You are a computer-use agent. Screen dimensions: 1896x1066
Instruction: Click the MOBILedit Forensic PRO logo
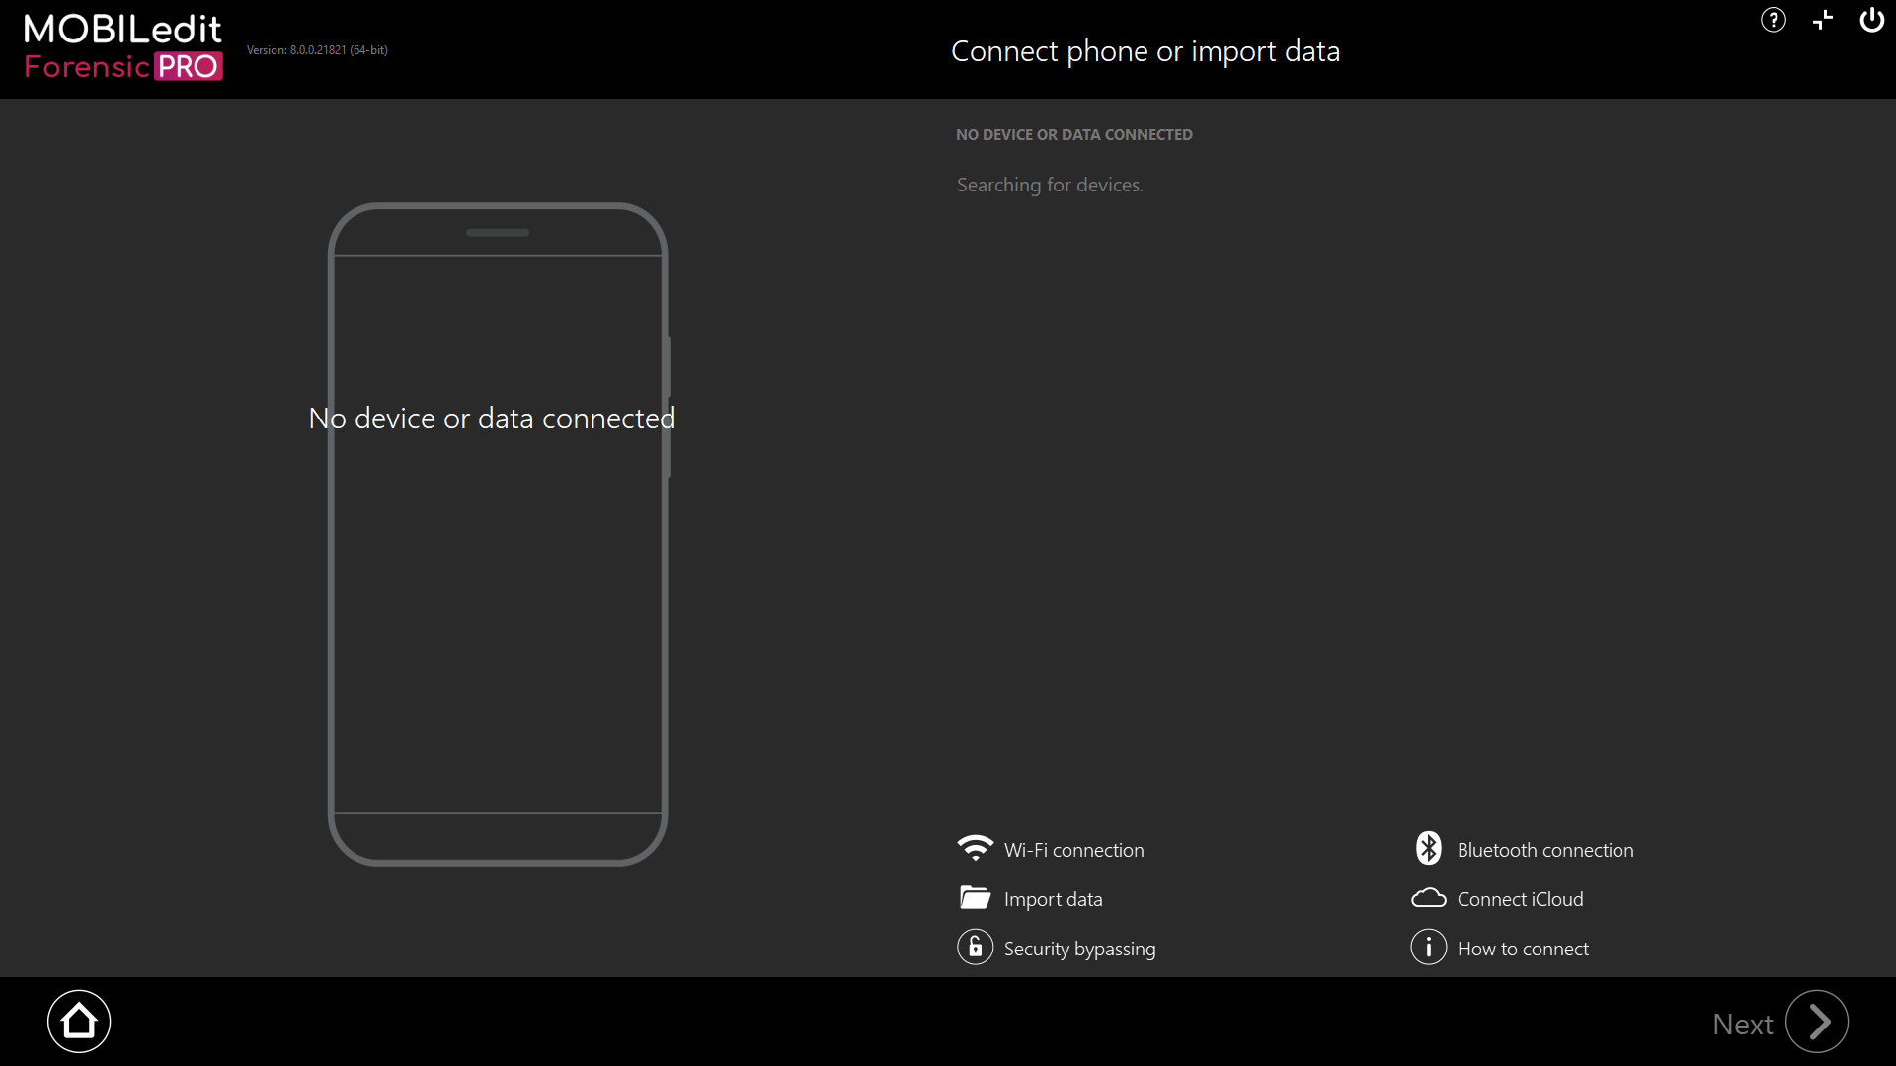click(122, 46)
